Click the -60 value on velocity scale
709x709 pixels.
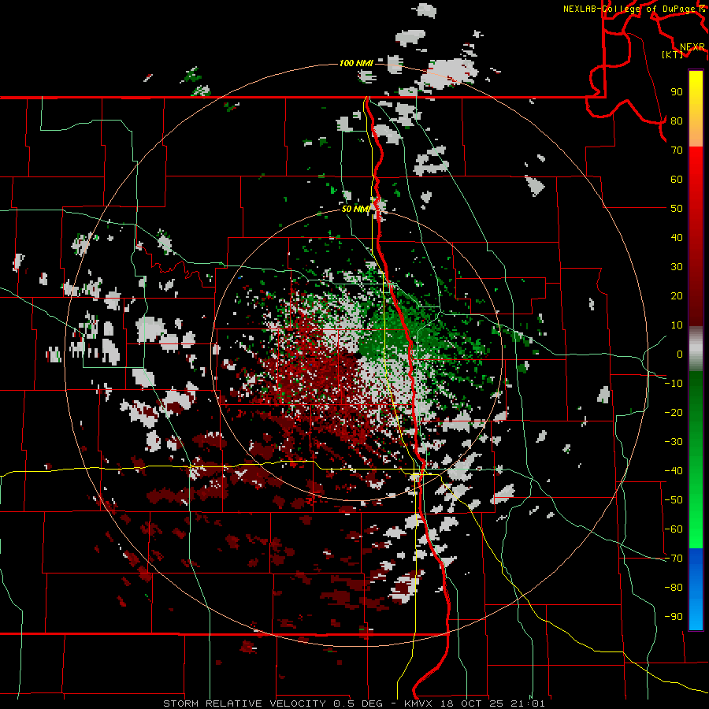coord(674,529)
